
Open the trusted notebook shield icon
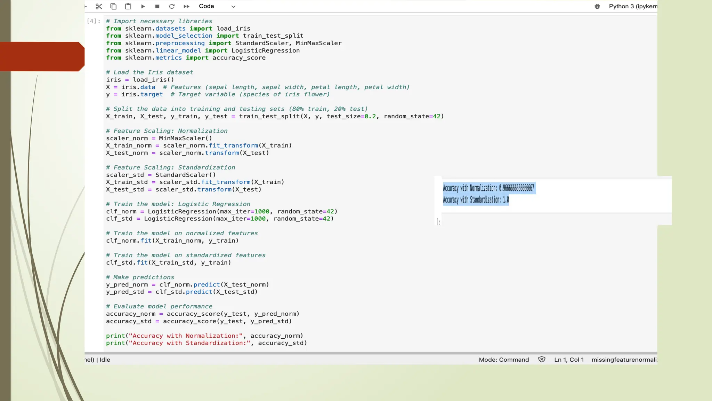(x=542, y=359)
